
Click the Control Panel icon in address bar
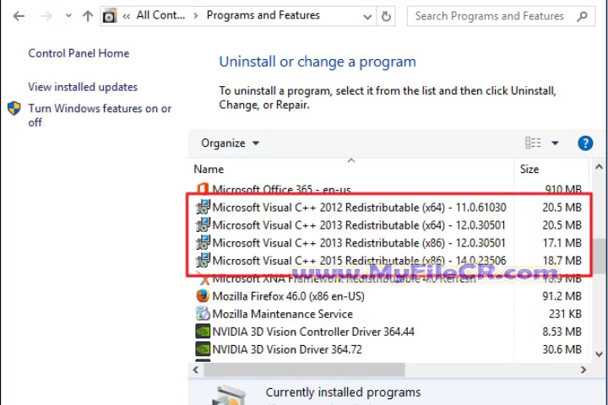(x=110, y=16)
